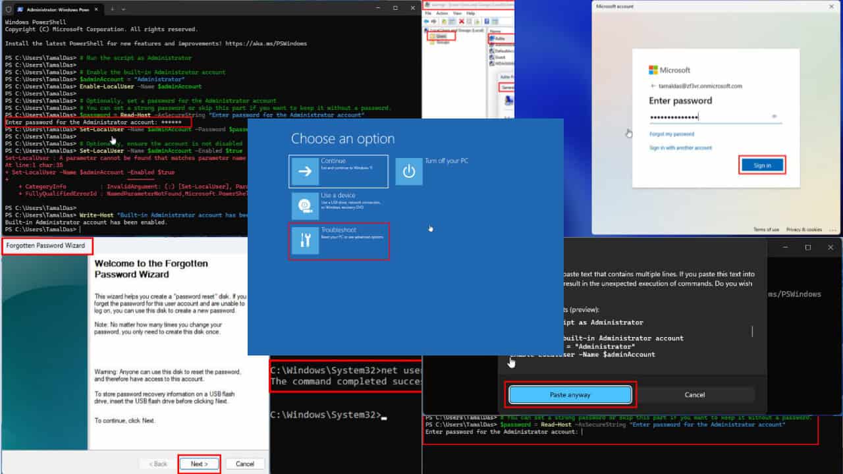Image resolution: width=843 pixels, height=474 pixels.
Task: Open the File menu in Local Users window
Action: coord(428,14)
